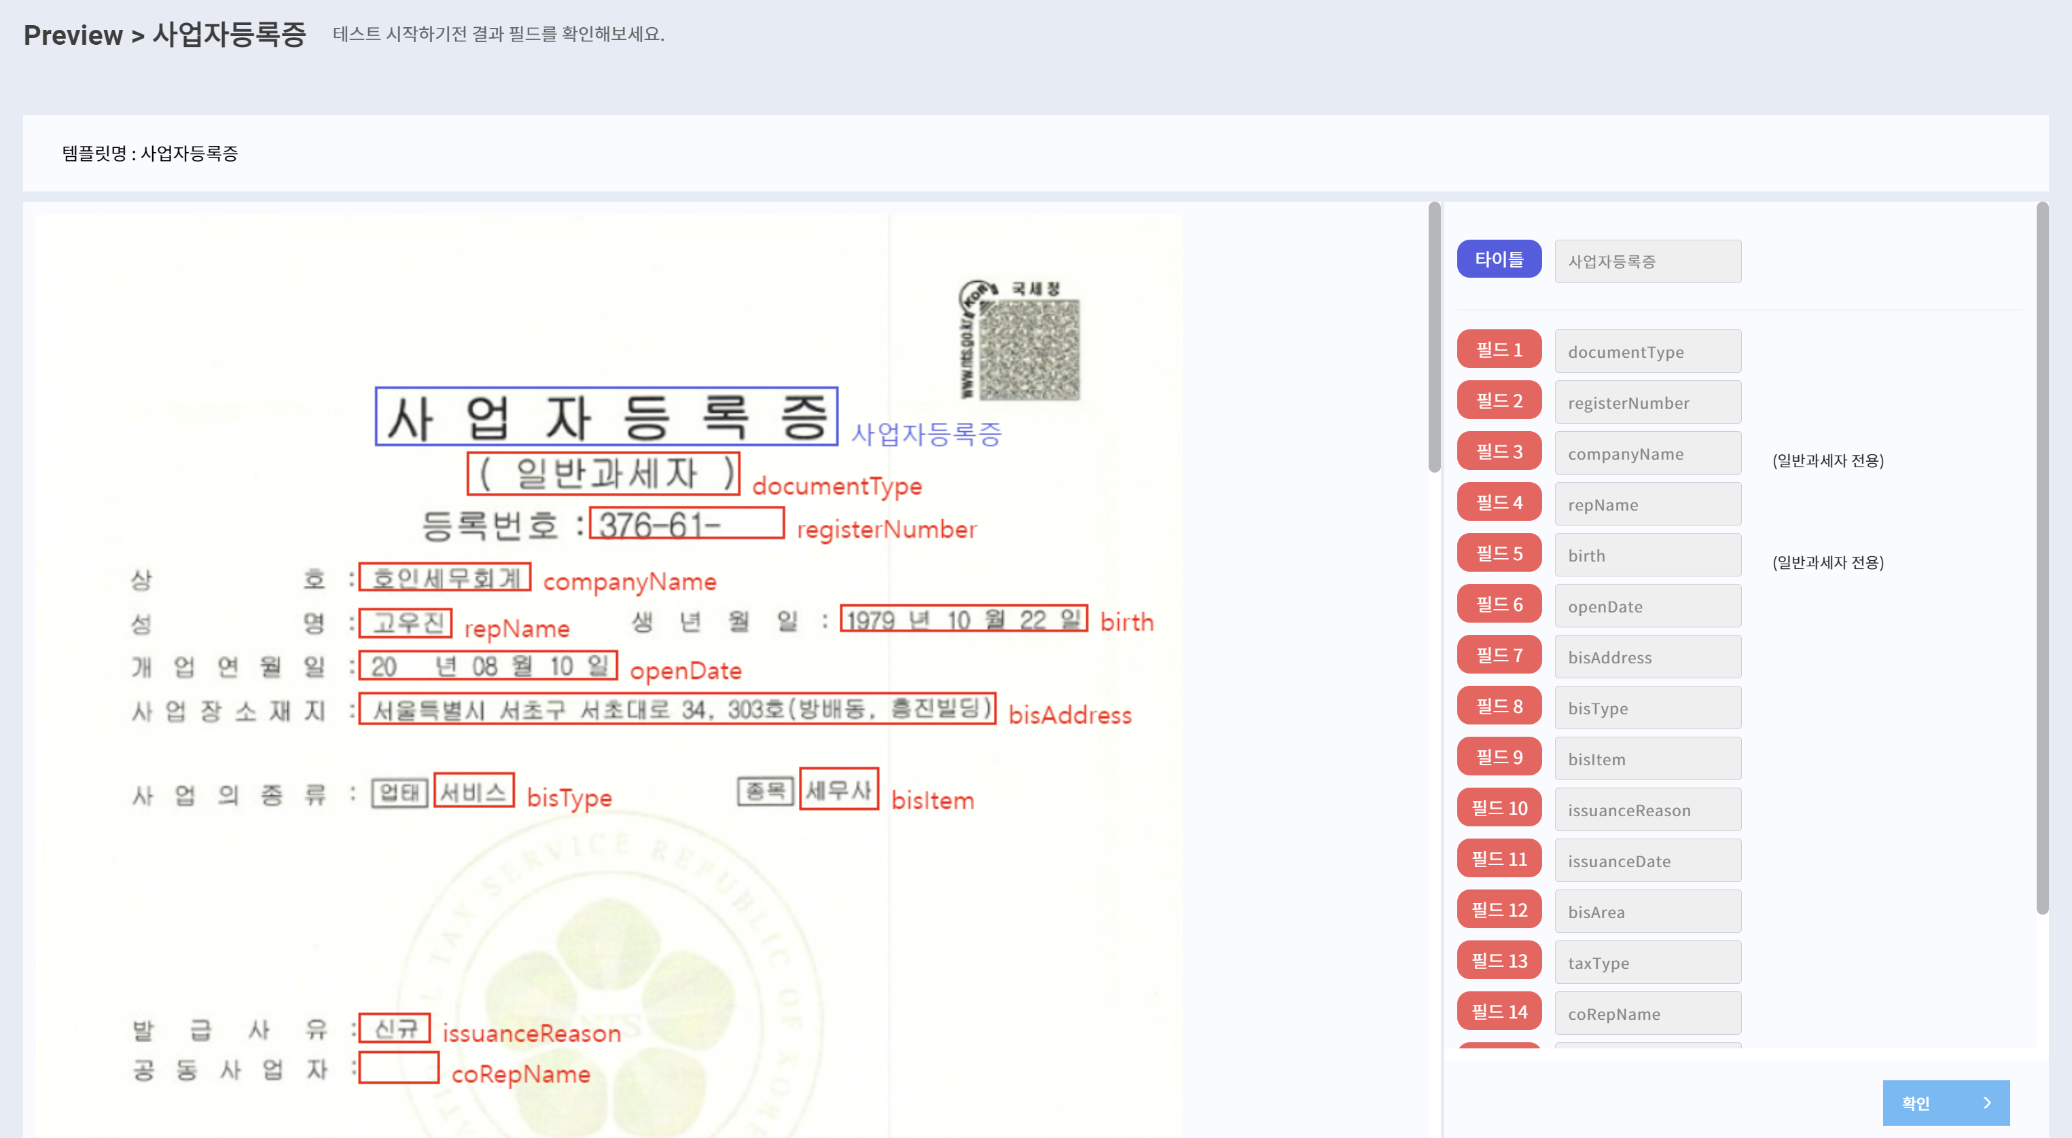
Task: Select the 필드 13 badge
Action: [1499, 960]
